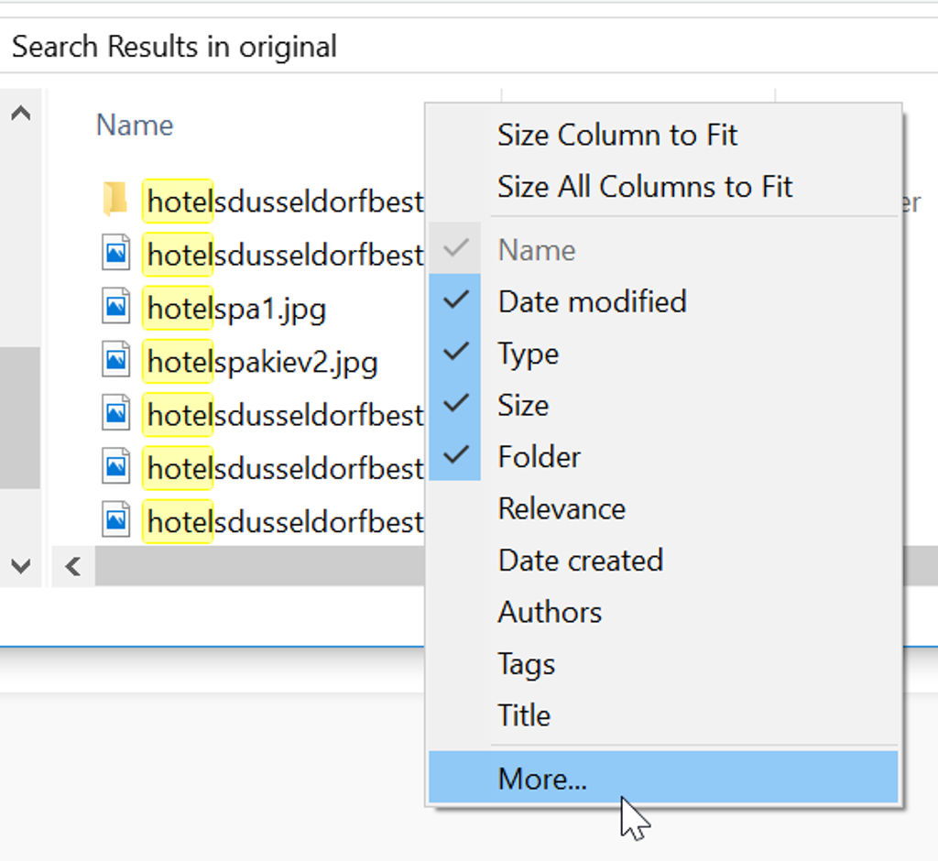Select Size All Columns to Fit
Screen dimensions: 938x861
[x=644, y=187]
